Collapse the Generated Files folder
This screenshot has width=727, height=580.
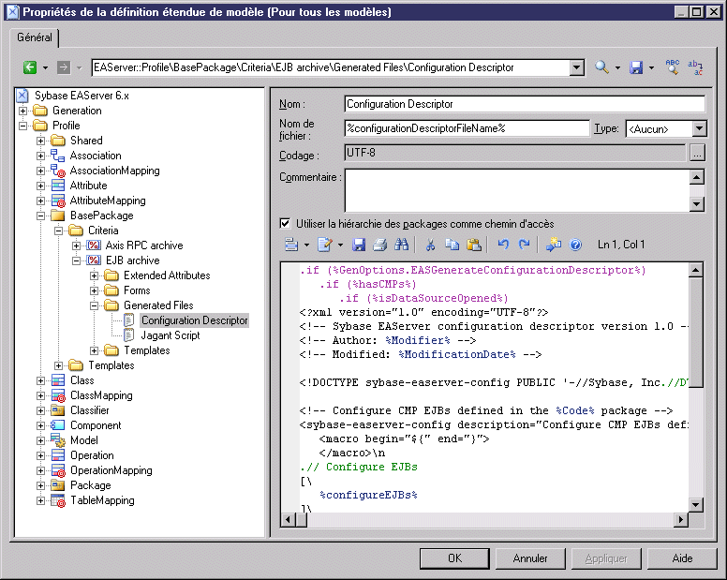tap(94, 305)
